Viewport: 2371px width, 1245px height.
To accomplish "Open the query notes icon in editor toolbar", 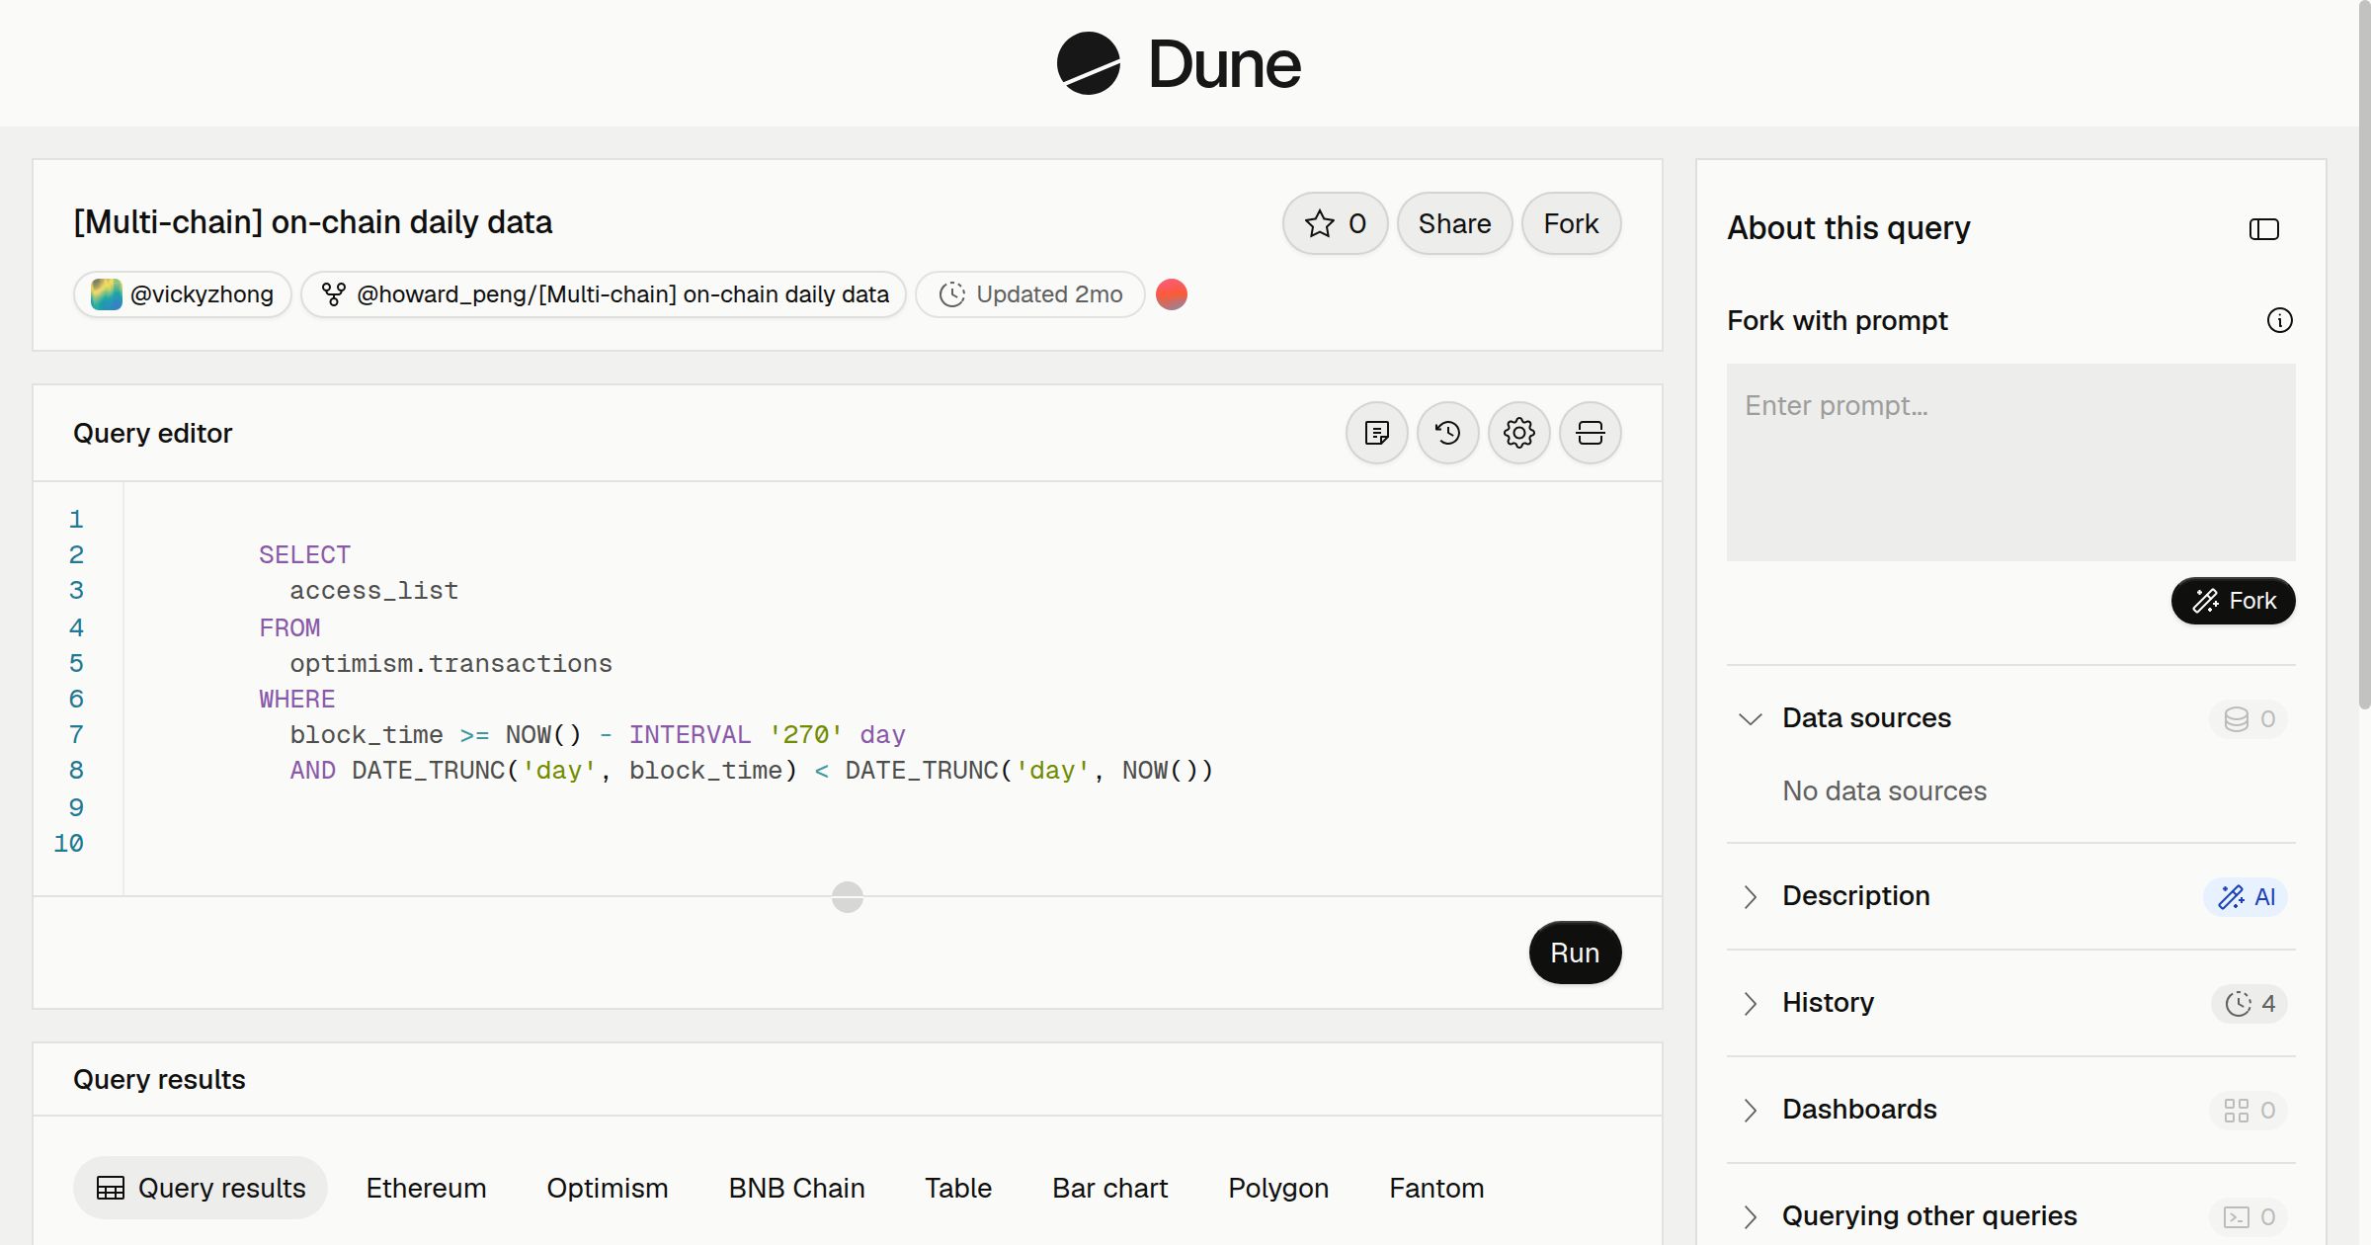I will click(x=1377, y=433).
